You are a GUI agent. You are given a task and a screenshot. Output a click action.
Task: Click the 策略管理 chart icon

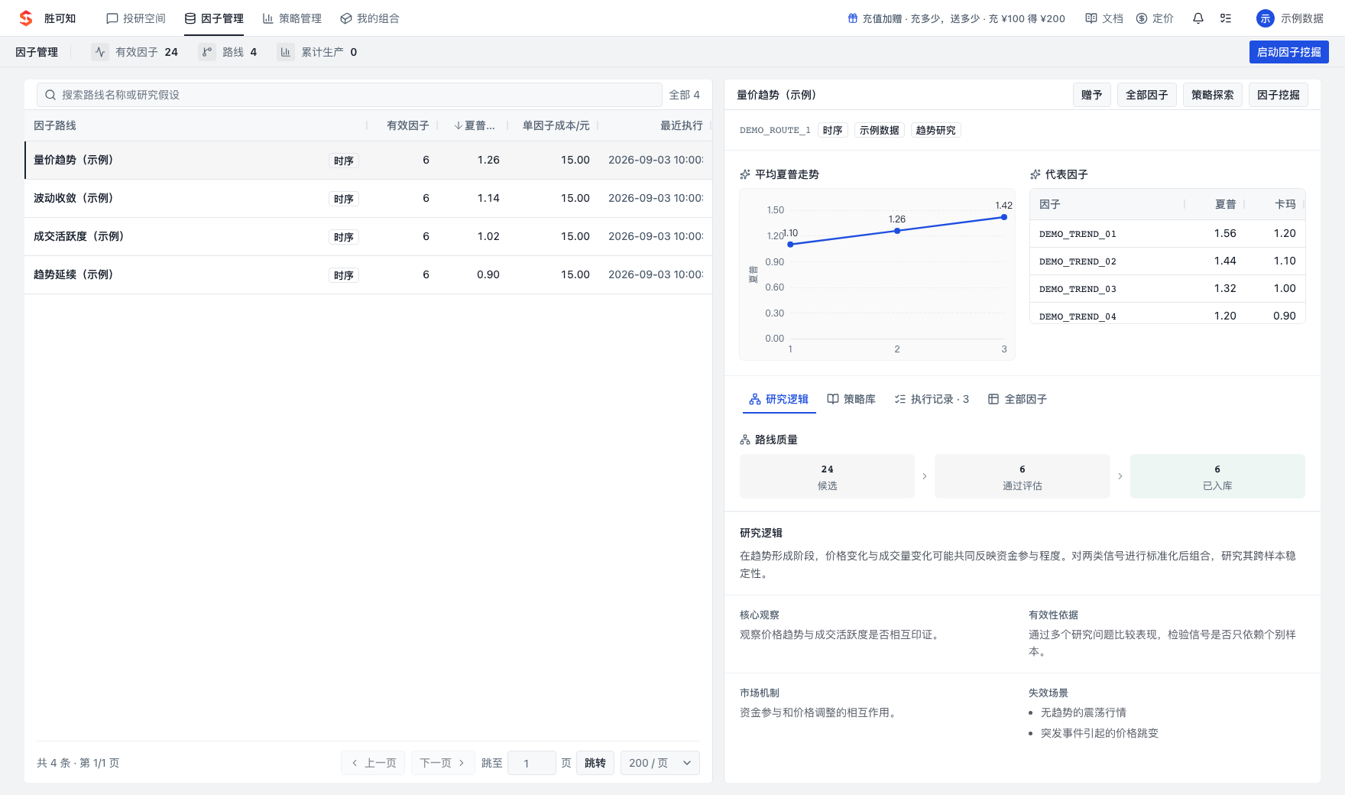click(x=268, y=18)
